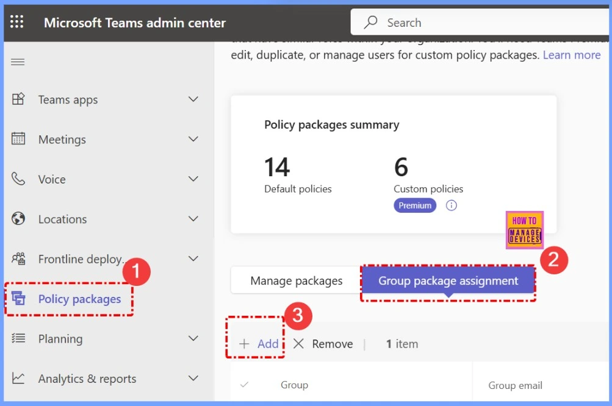This screenshot has height=406, width=612.
Task: Open Teams apps menu item
Action: pos(68,100)
